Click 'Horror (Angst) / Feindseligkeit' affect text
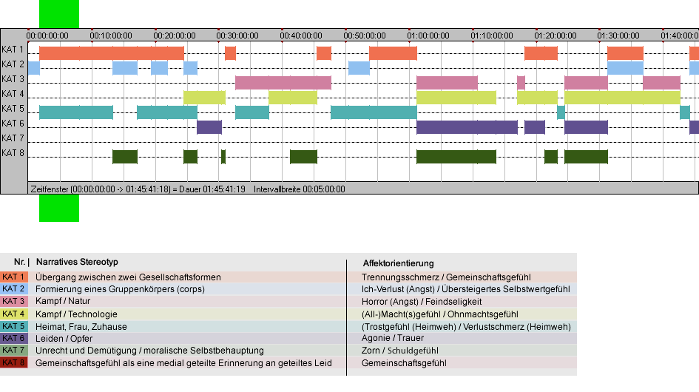 (422, 302)
